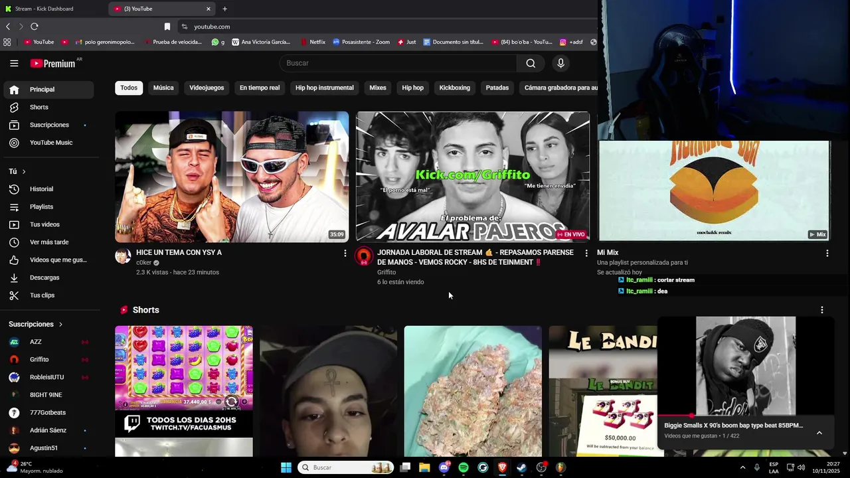Click the bookmark icon beside address bar
The width and height of the screenshot is (850, 478).
click(167, 27)
